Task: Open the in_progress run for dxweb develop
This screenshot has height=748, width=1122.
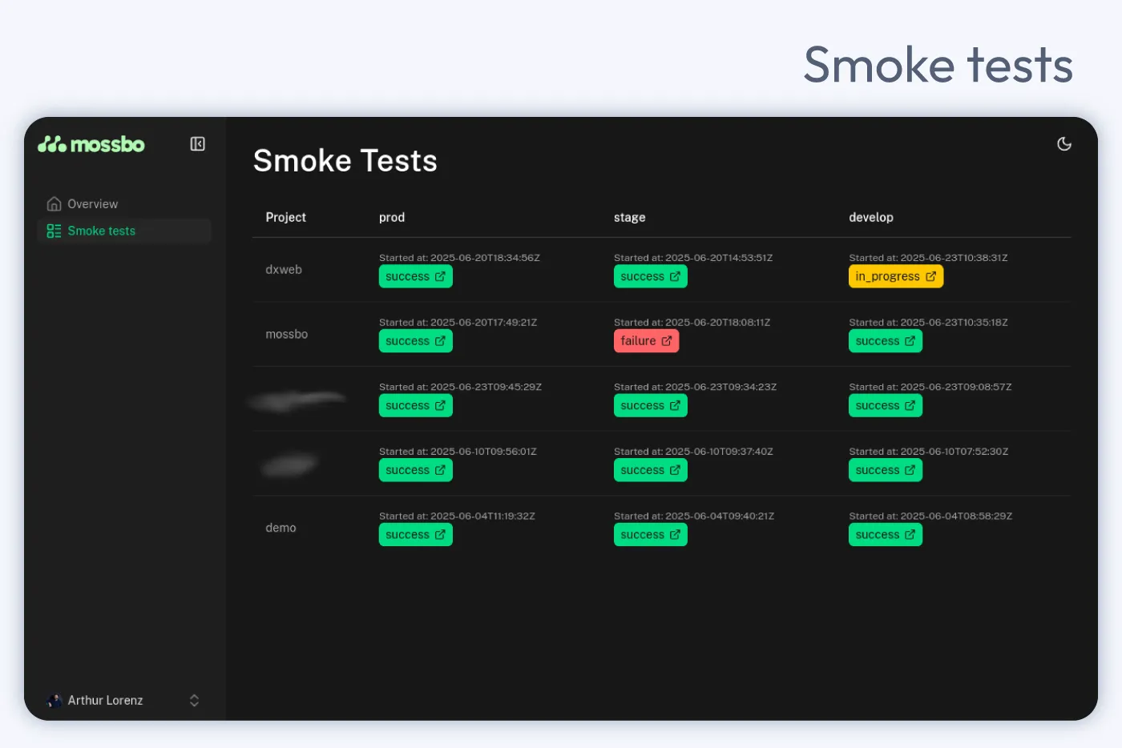Action: [x=895, y=275]
